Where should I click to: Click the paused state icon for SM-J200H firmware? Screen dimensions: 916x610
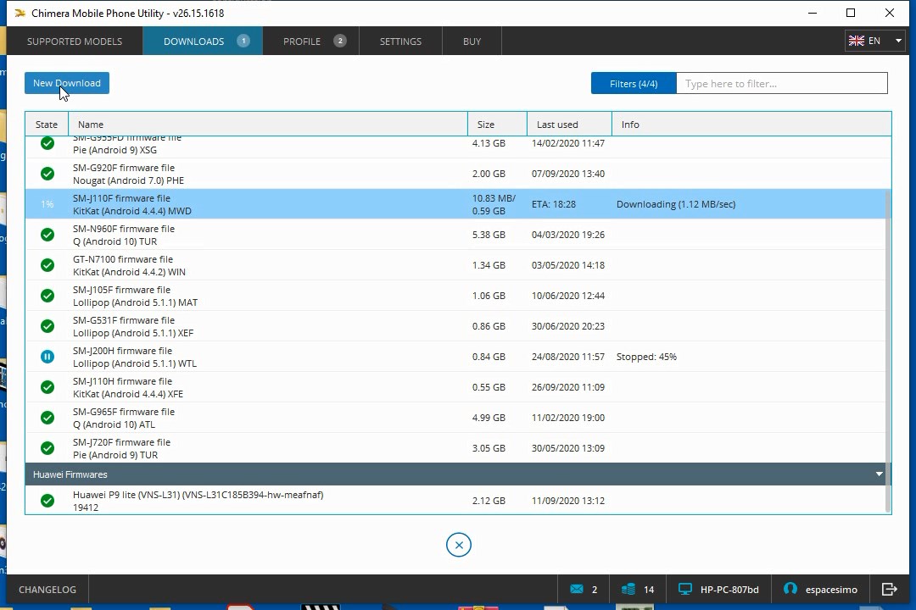pos(47,357)
